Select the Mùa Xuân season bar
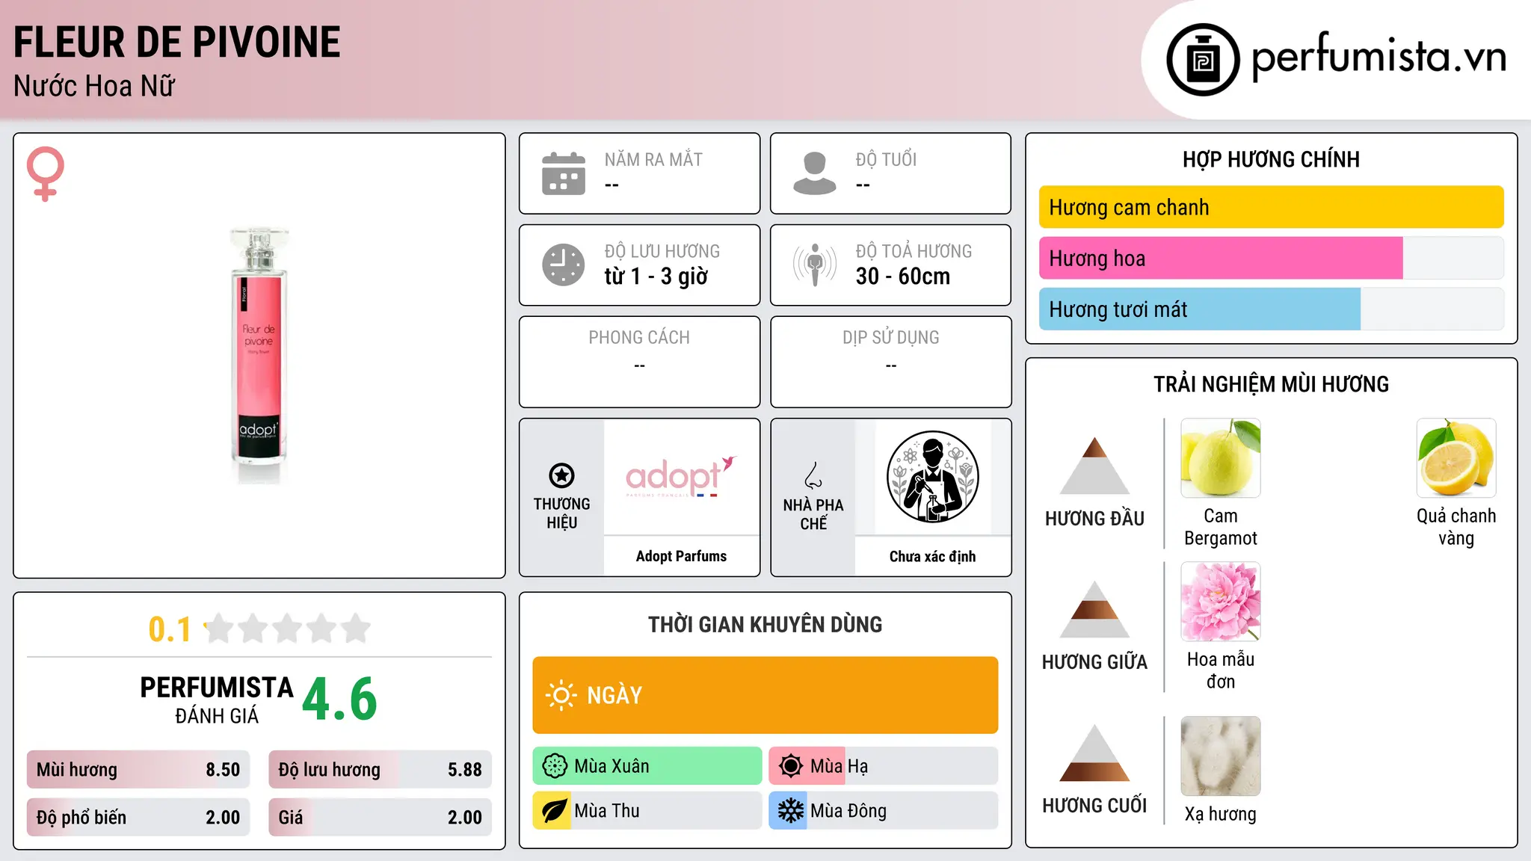 [x=647, y=766]
